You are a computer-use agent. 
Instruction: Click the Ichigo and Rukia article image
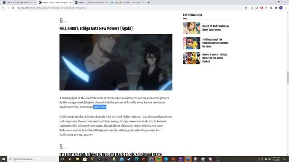click(x=116, y=62)
